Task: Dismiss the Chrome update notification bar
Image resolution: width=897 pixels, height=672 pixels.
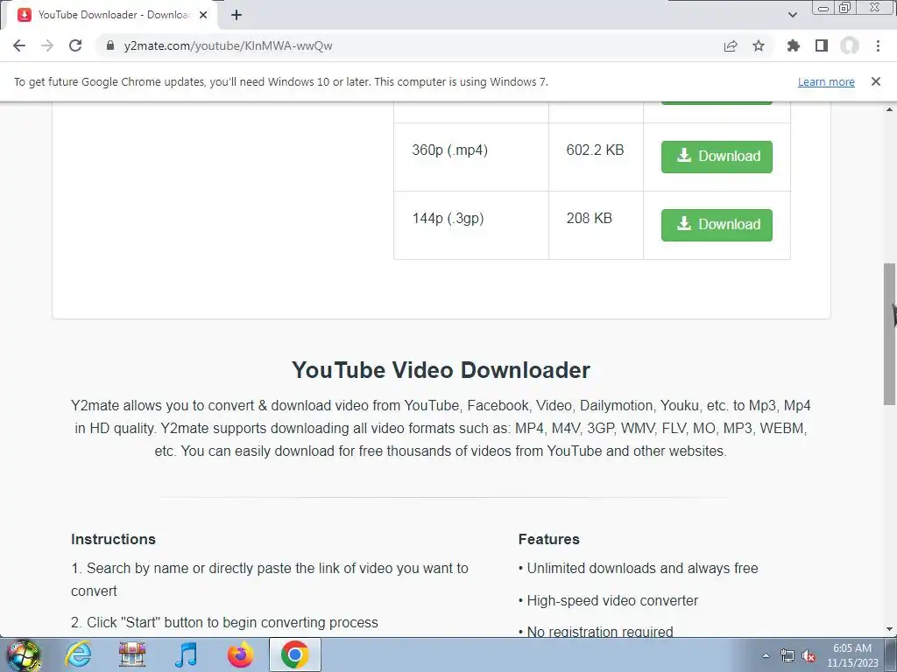Action: point(876,81)
